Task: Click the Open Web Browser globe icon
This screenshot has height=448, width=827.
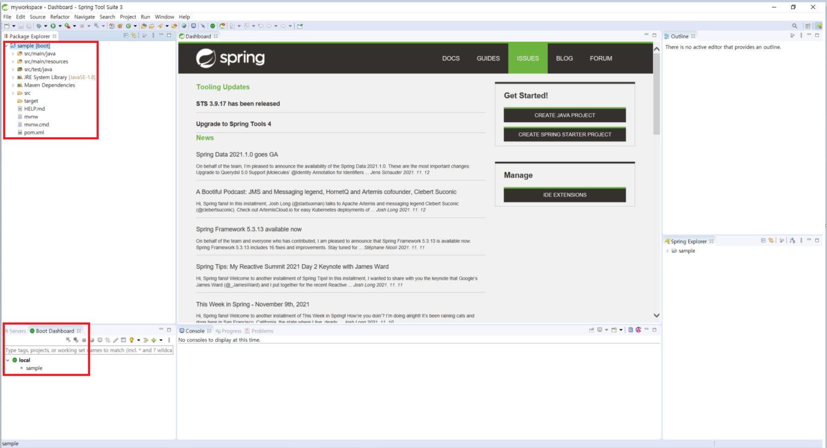Action: coord(184,26)
